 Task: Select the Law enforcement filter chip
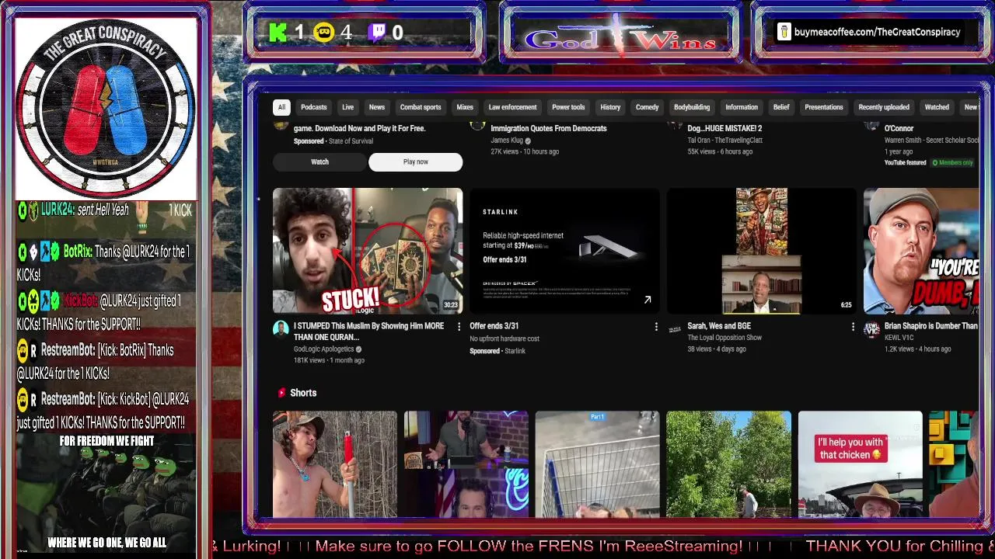pyautogui.click(x=512, y=107)
